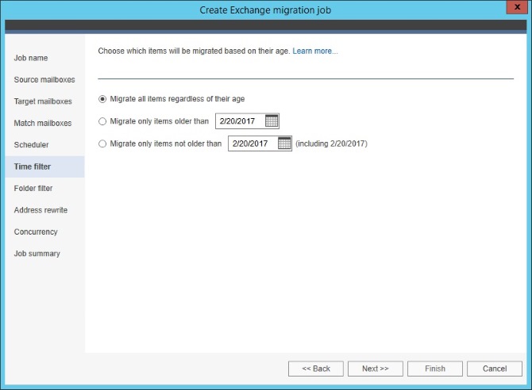Open the Concurrency step
Viewport: 532px width, 390px height.
point(36,231)
